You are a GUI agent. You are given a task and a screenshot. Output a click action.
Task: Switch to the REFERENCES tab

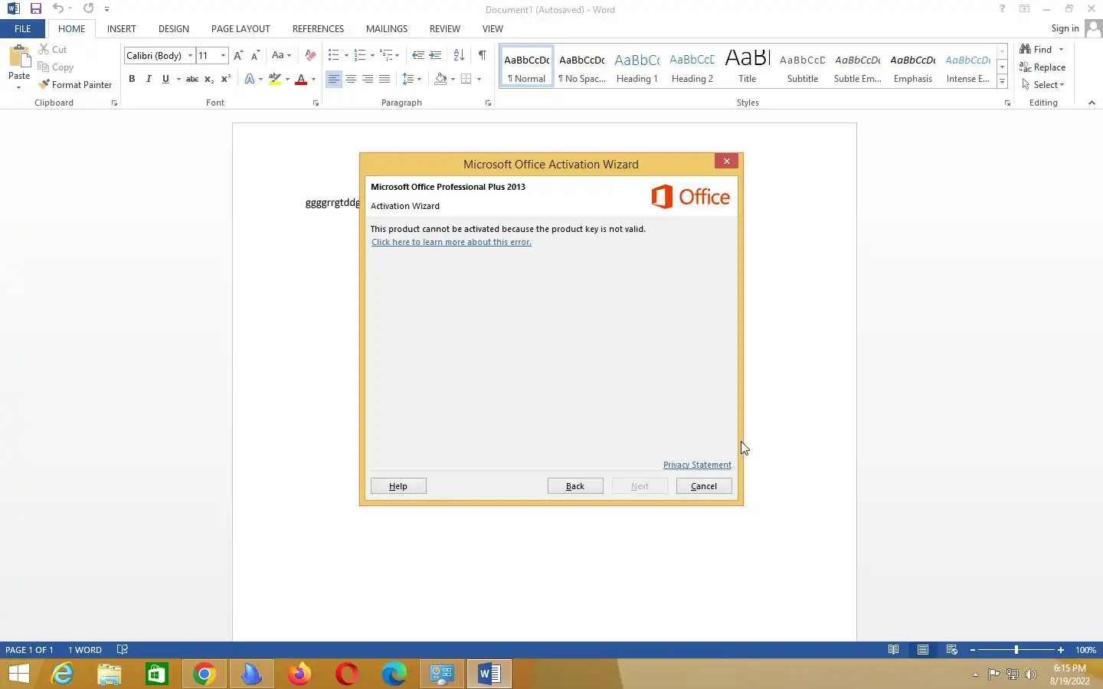pyautogui.click(x=318, y=28)
